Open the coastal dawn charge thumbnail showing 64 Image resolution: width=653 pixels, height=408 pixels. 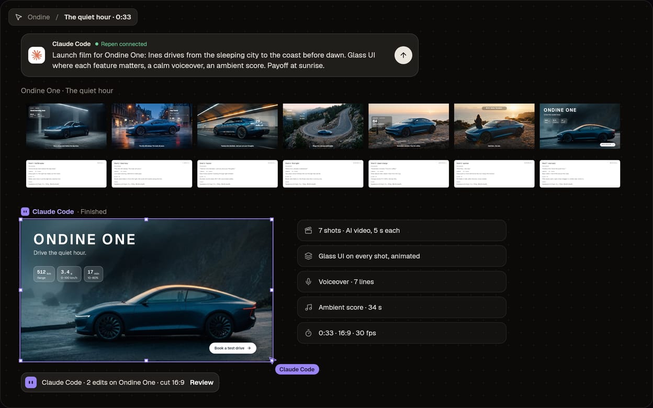(x=409, y=126)
